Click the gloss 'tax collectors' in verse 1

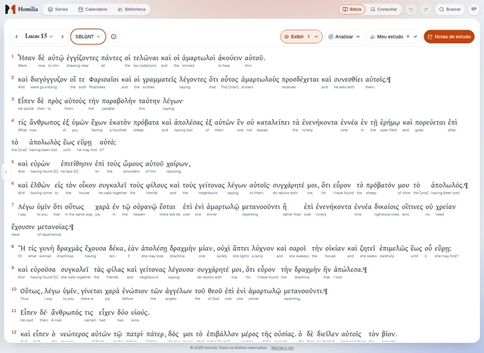coord(144,66)
